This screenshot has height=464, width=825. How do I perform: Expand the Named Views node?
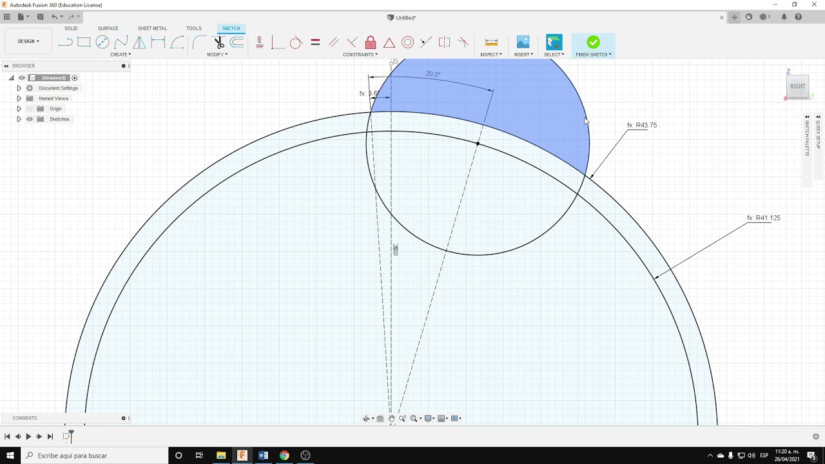point(19,99)
